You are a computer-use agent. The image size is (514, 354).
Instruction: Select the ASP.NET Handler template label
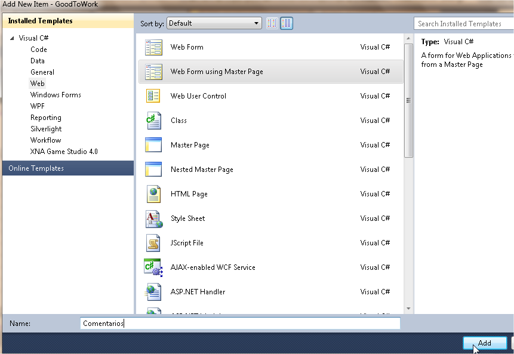point(198,292)
